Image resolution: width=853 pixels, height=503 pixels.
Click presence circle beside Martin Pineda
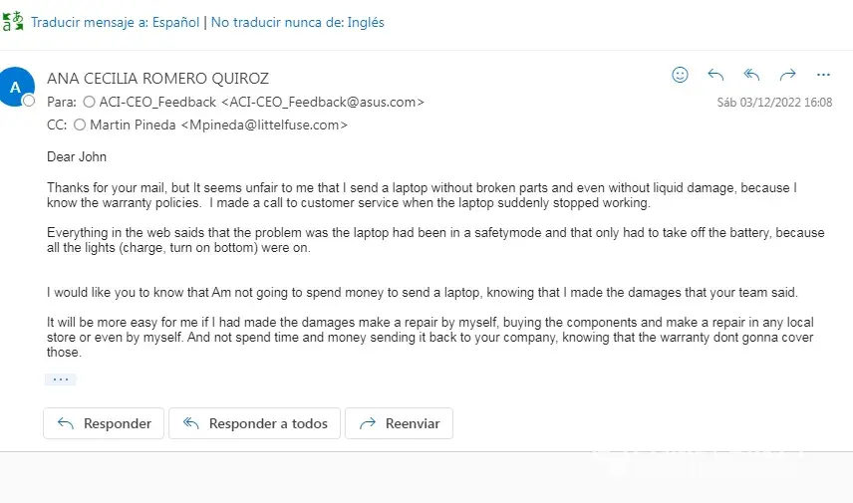[x=80, y=125]
